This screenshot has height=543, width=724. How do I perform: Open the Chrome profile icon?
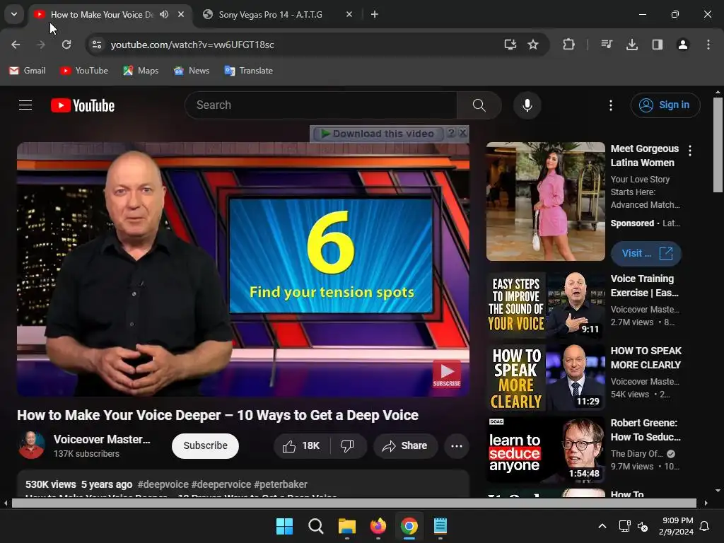click(682, 45)
